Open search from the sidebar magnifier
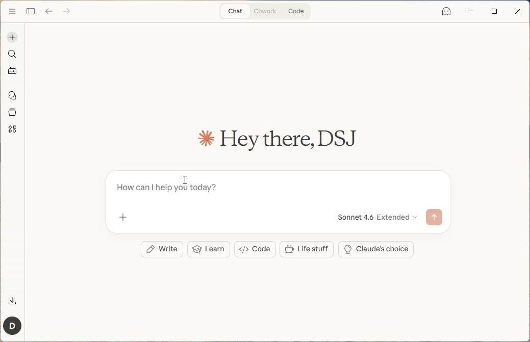 click(x=12, y=54)
